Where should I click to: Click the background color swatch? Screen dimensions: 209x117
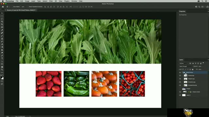3,78
